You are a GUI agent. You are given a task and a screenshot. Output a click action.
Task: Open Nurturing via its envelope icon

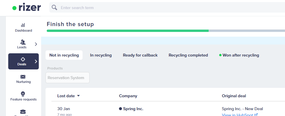click(23, 77)
